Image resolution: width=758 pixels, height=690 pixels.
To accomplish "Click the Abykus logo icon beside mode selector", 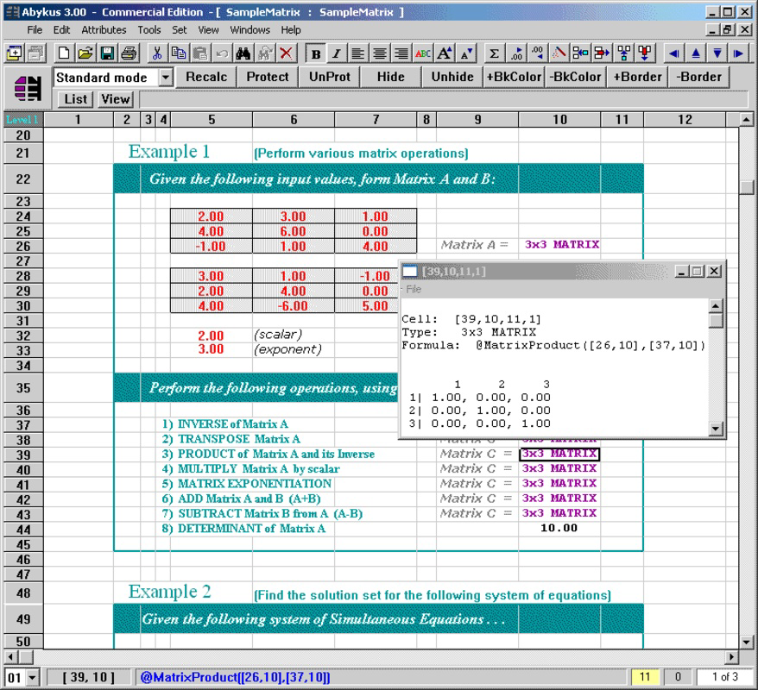I will (28, 88).
